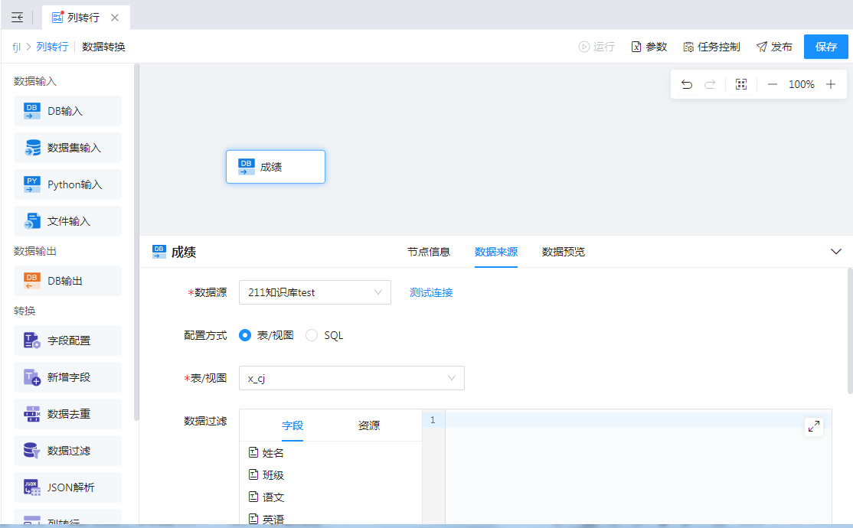
Task: Click the undo arrow in canvas toolbar
Action: (687, 84)
